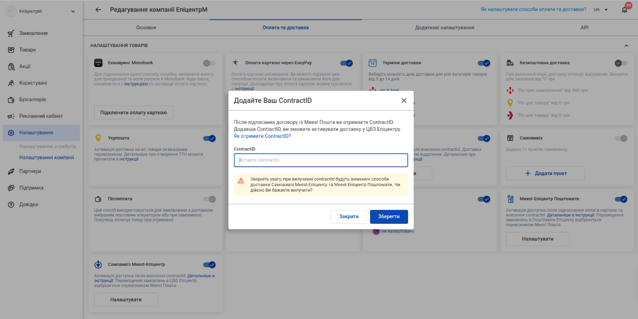Toggle the Самовивіз Meest-Епіцентр switch
Image resolution: width=638 pixels, height=319 pixels.
(x=210, y=264)
